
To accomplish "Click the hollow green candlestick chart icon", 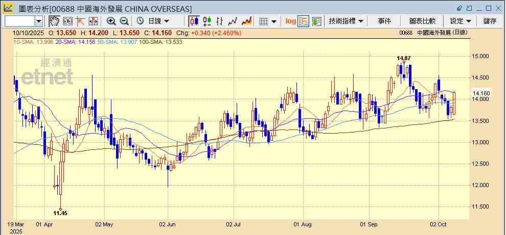I will click(x=207, y=21).
